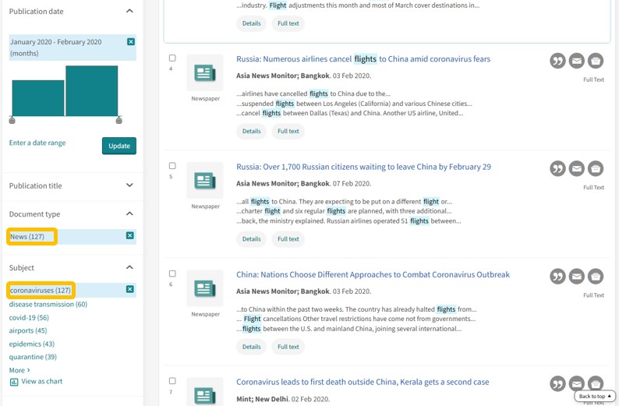619x406 pixels.
Task: Click the cite icon for result 4
Action: pos(557,61)
